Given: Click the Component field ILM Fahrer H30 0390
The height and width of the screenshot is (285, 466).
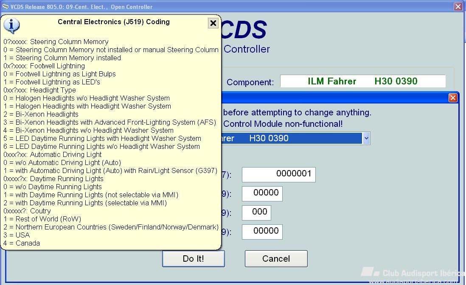Looking at the screenshot, I should pos(363,81).
